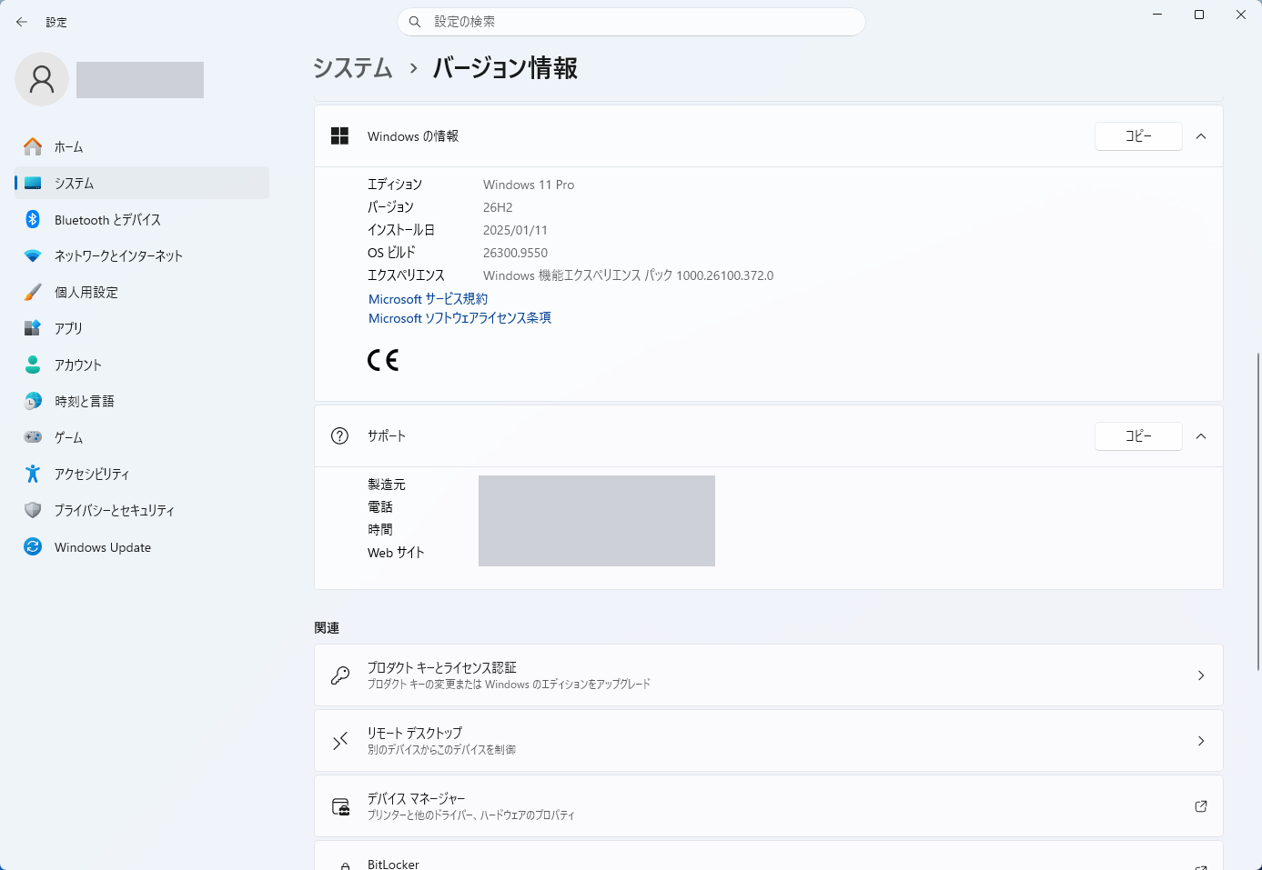Open Bluetooth とデバイス settings page
This screenshot has width=1262, height=870.
pos(142,219)
